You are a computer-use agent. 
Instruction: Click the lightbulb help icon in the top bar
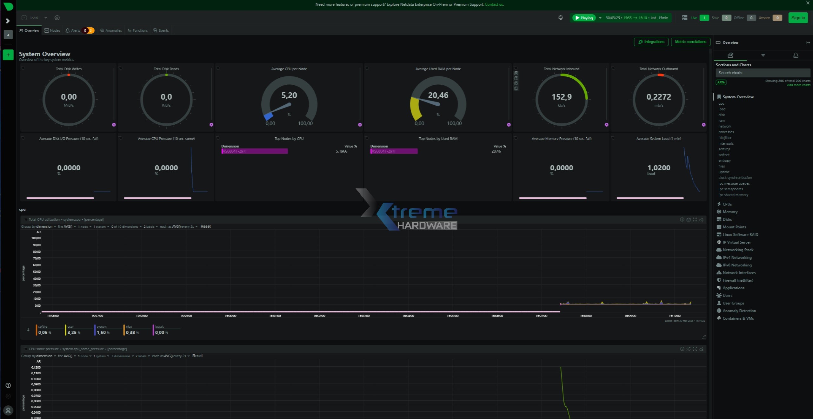pos(561,18)
